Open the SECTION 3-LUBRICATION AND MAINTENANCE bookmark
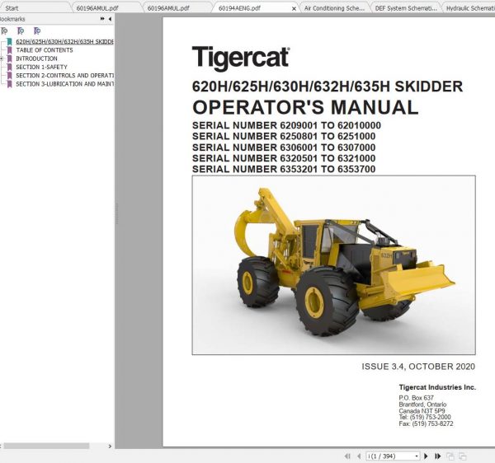495x463 pixels. pyautogui.click(x=64, y=84)
